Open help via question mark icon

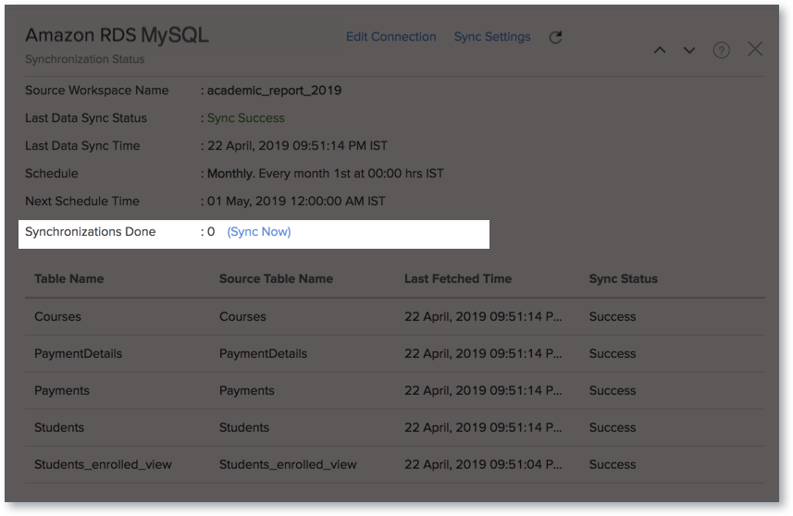[x=721, y=50]
